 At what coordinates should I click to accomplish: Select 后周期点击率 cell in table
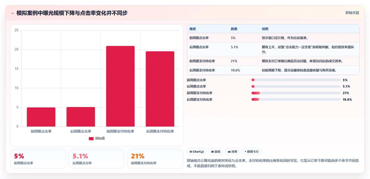pos(199,47)
